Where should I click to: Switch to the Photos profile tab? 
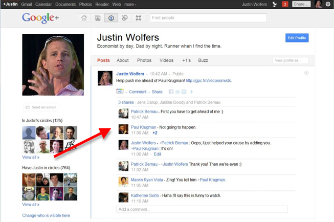[144, 60]
